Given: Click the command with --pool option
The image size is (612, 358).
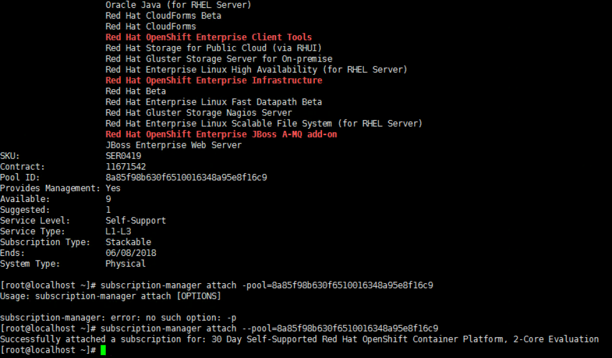Looking at the screenshot, I should pyautogui.click(x=270, y=328).
